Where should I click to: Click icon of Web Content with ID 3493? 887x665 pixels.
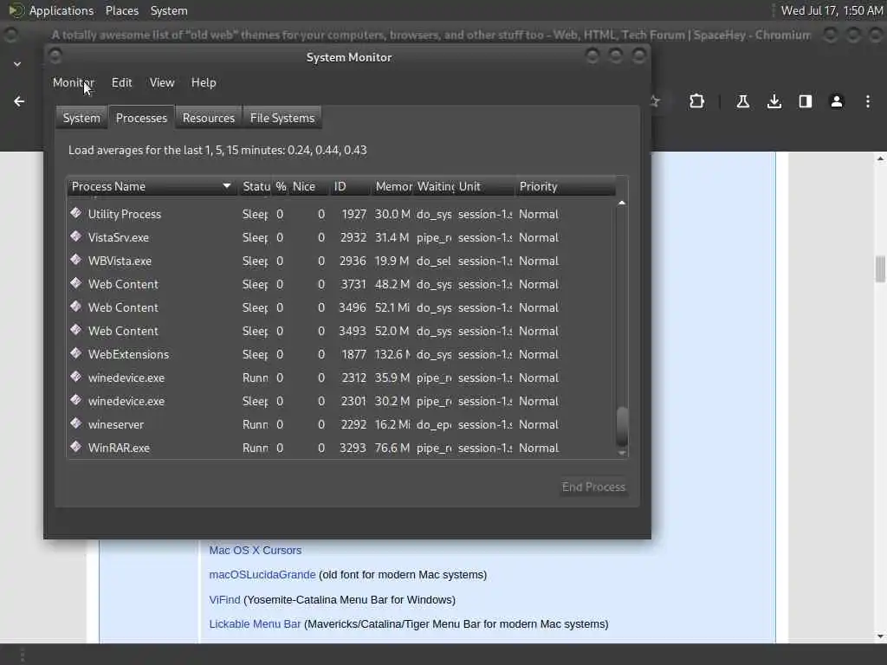(76, 330)
